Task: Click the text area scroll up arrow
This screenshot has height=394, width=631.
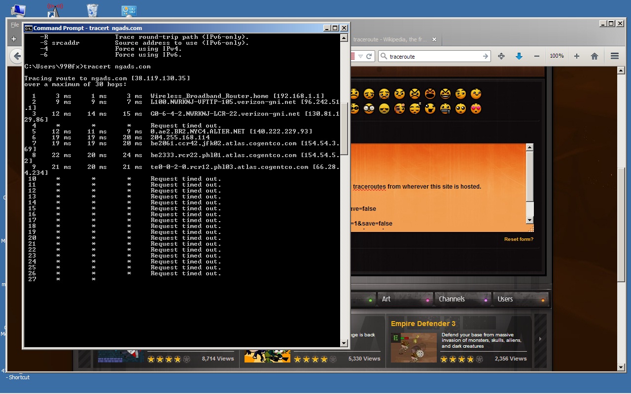Action: coord(530,147)
